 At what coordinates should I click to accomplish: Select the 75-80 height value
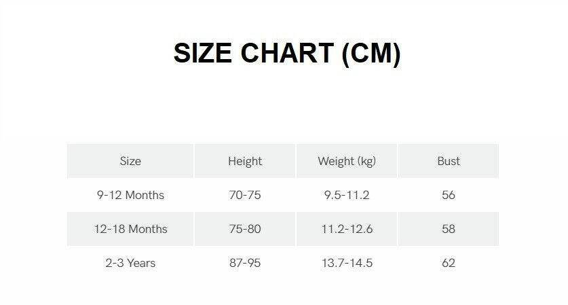(245, 229)
